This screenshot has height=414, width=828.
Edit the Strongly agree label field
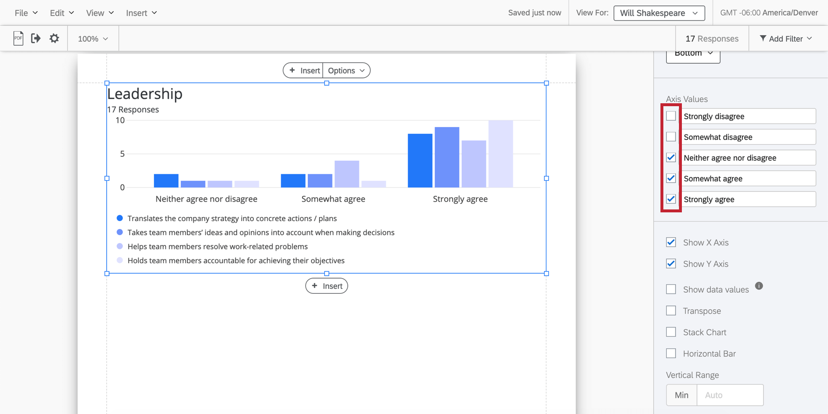(748, 199)
